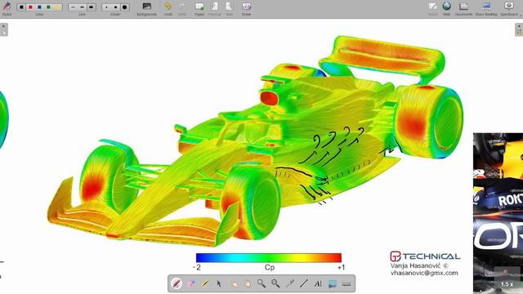Select the Pen tool in stylus palette
523x294 pixels.
tap(177, 283)
